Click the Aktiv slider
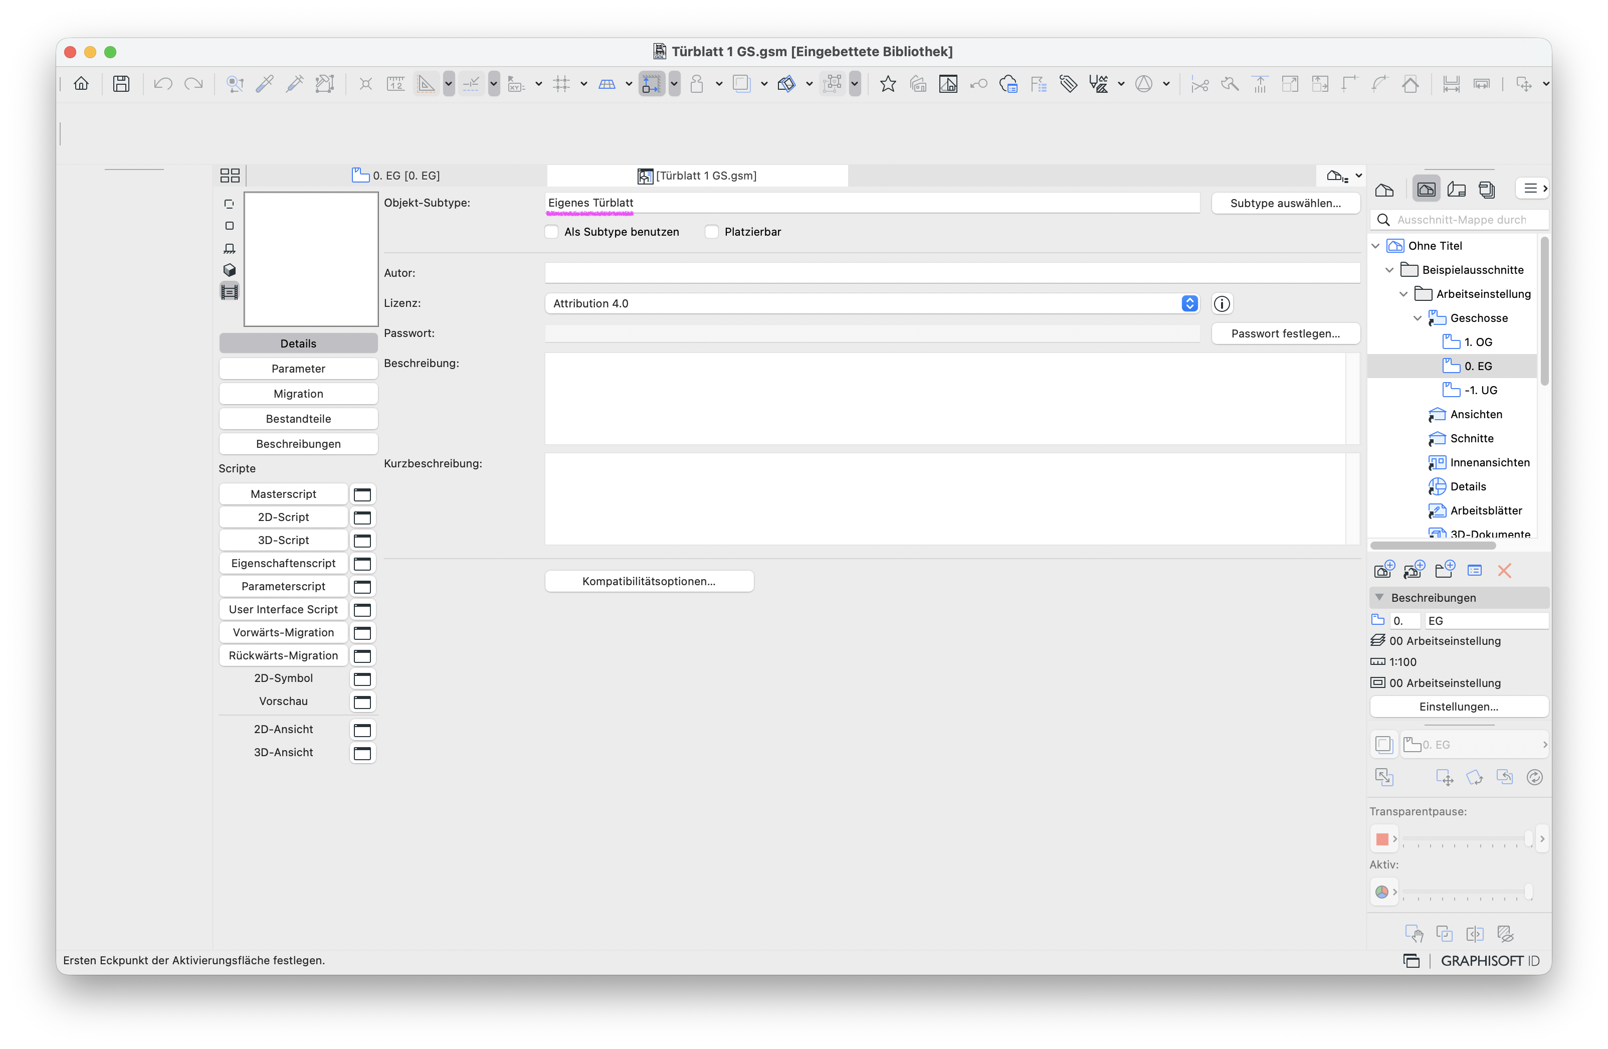The height and width of the screenshot is (1049, 1608). point(1467,892)
